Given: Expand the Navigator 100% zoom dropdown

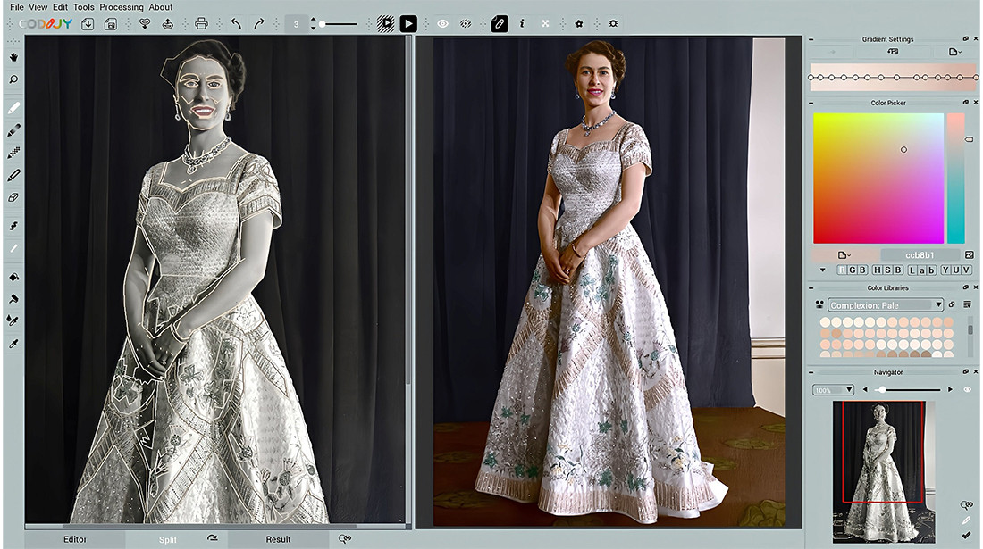Looking at the screenshot, I should pos(833,390).
